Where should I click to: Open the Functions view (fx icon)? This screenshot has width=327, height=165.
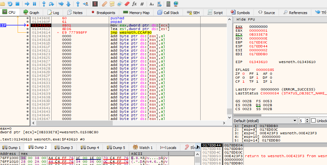[135, 4]
